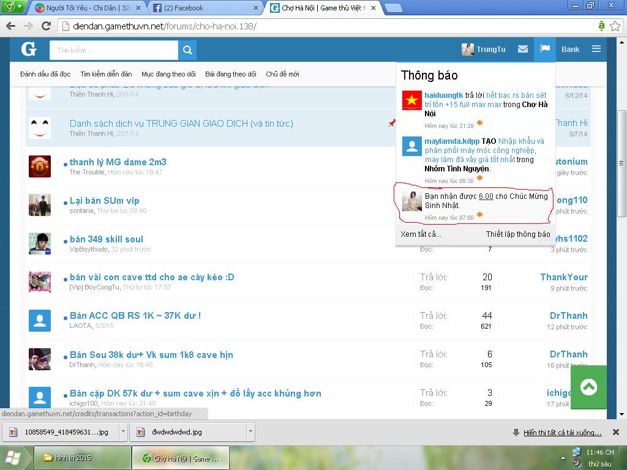Click LAOTA's default blue avatar
The image size is (627, 470).
[40, 321]
